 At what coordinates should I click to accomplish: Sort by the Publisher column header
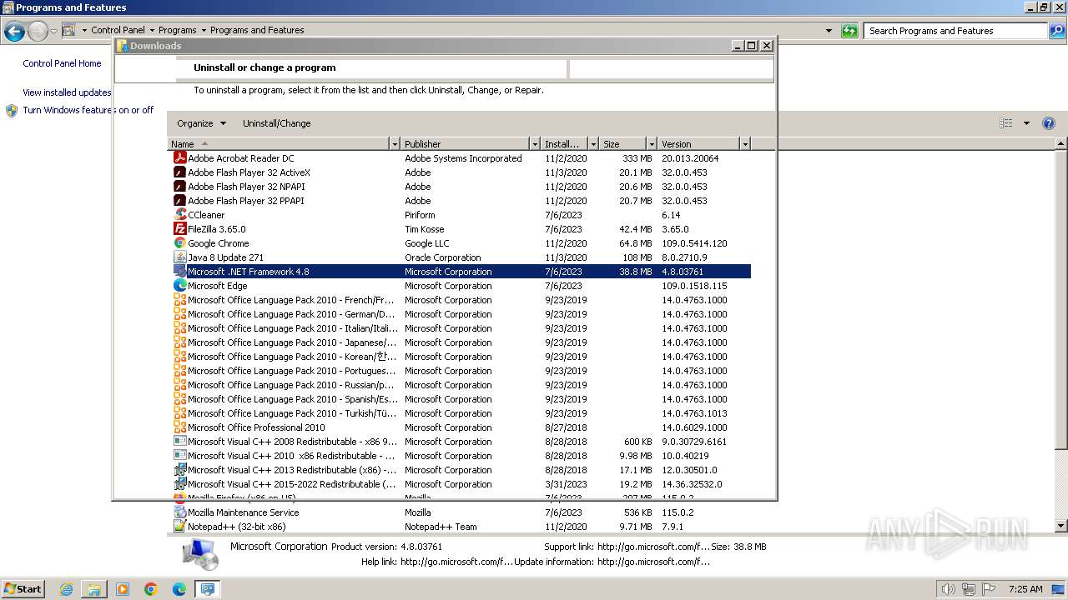(466, 144)
